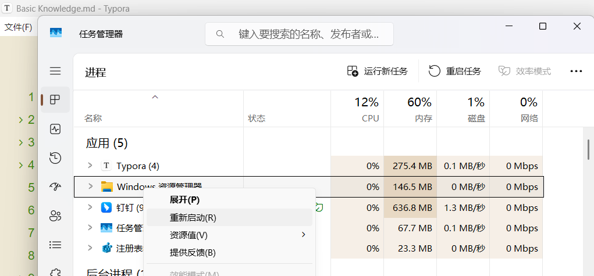This screenshot has width=594, height=276.
Task: Click the Windows 资源管理器 folder icon
Action: click(x=107, y=187)
